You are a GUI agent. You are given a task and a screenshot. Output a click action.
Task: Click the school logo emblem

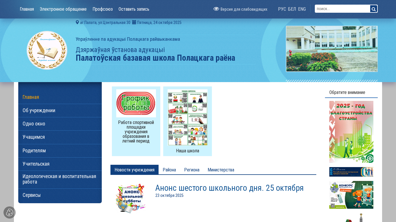click(x=47, y=50)
